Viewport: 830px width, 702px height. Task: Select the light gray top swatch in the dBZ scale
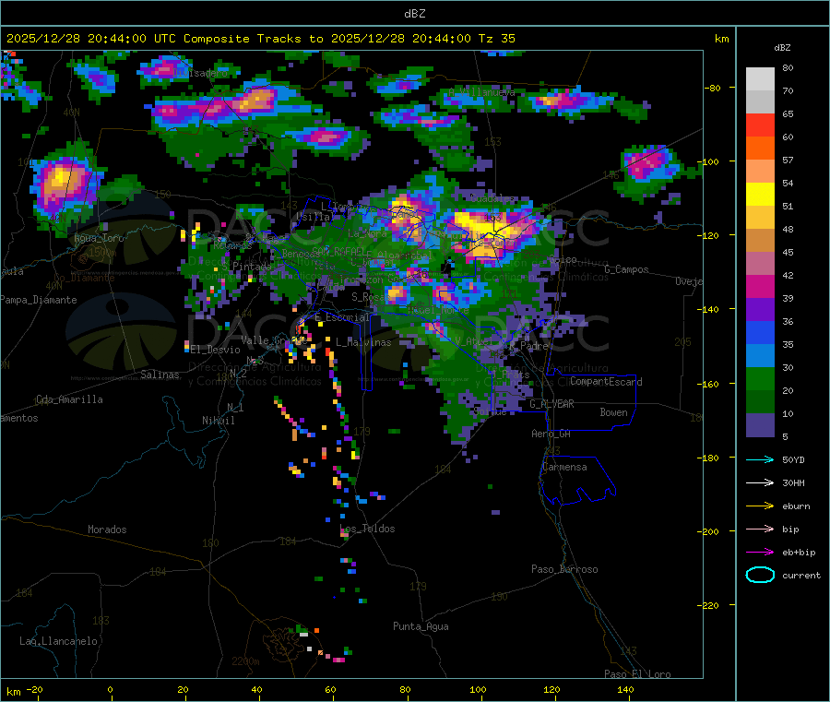point(760,79)
